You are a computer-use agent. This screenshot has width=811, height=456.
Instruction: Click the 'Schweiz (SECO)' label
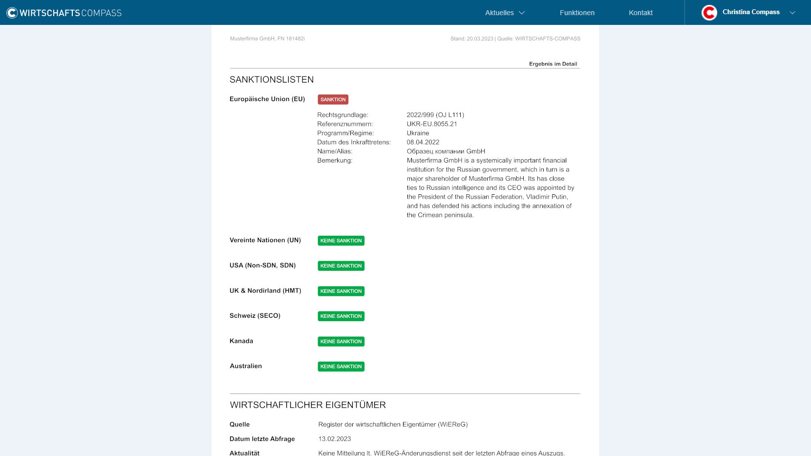pos(255,316)
